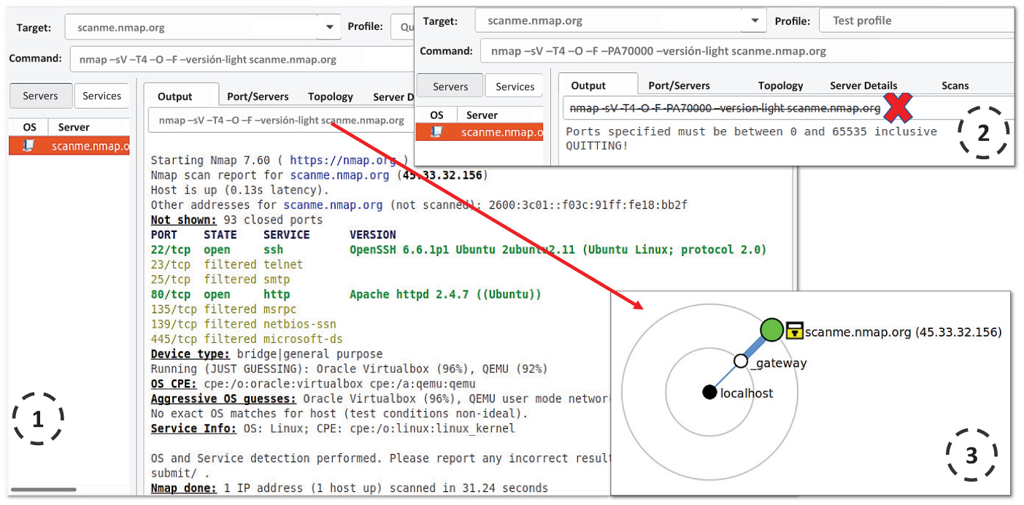This screenshot has height=505, width=1024.
Task: Click the 25/tcp filtered smtp line
Action: click(x=220, y=280)
